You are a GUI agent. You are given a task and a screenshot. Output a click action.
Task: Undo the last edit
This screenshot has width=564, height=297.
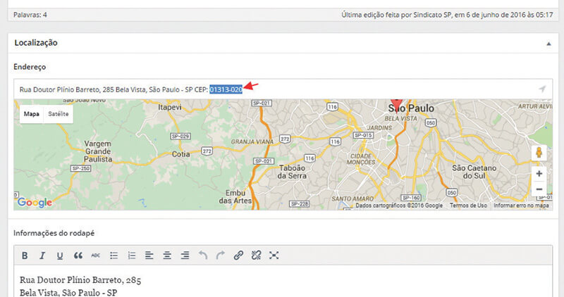[x=203, y=255]
